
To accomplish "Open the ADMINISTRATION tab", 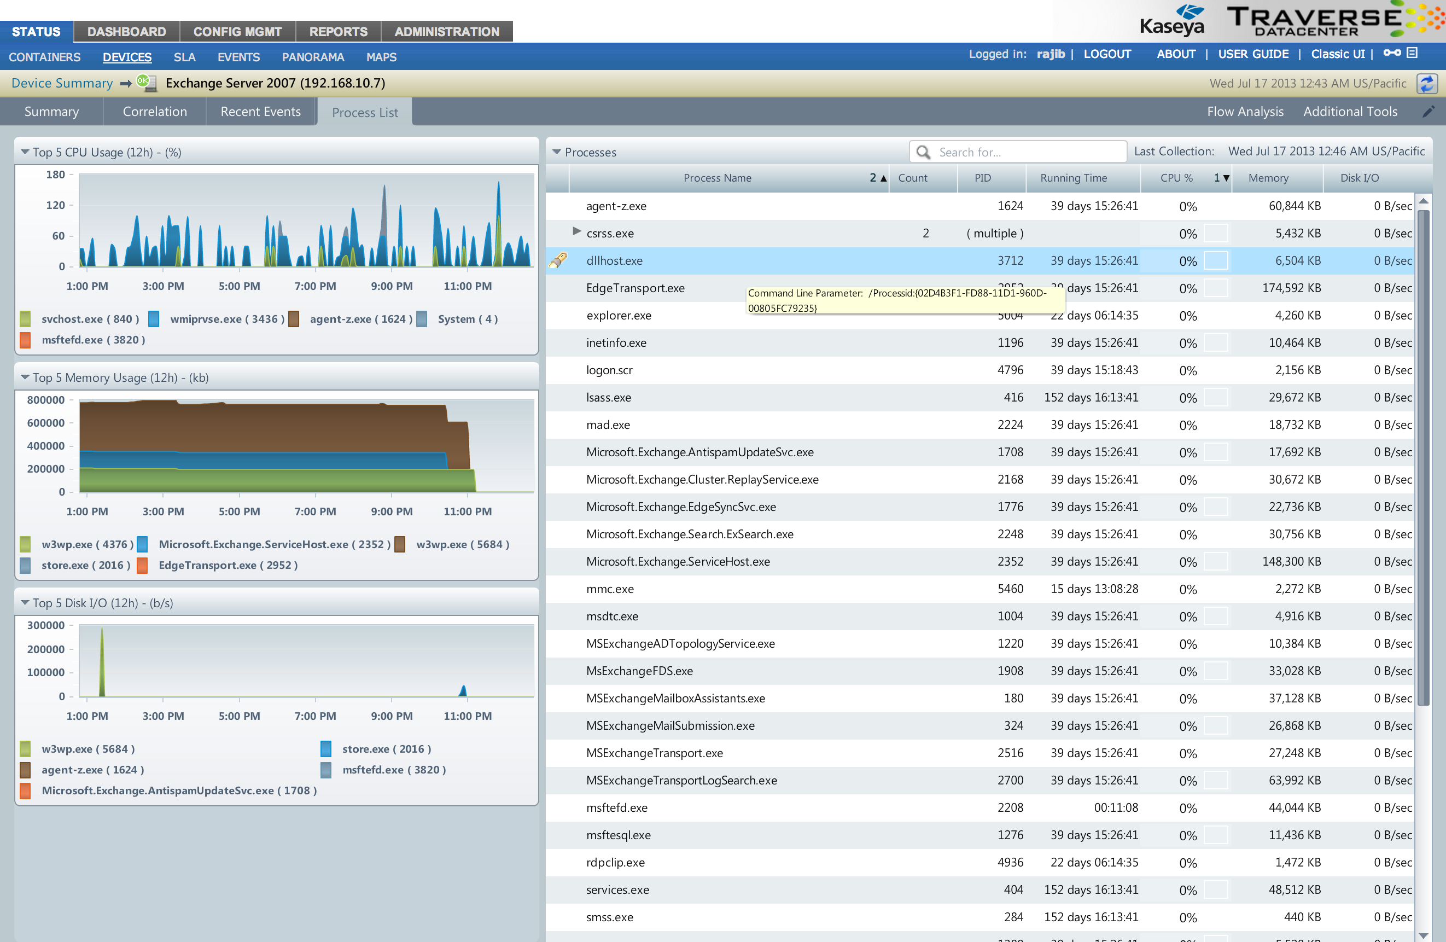I will point(447,32).
